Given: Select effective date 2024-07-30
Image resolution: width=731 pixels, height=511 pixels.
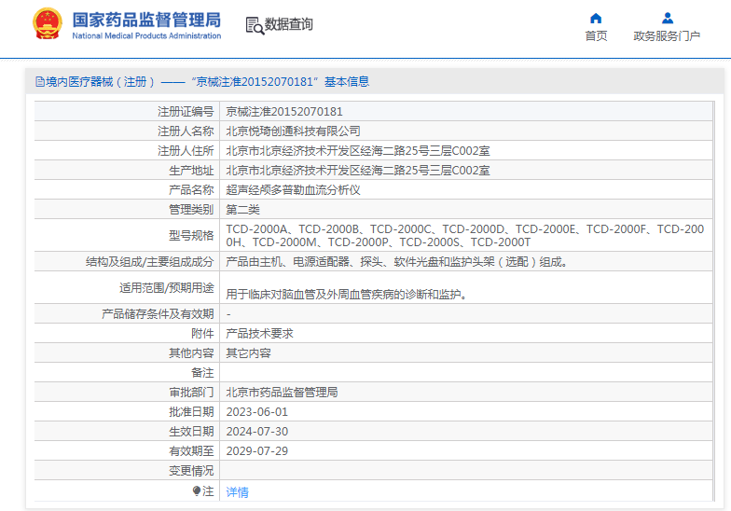Looking at the screenshot, I should click(x=257, y=432).
